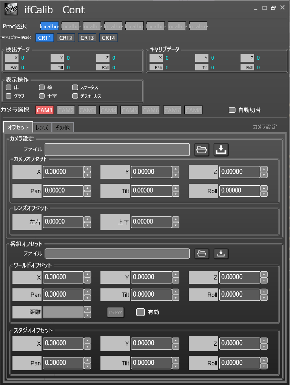Select the CRT2 calibration data button
This screenshot has width=290, height=385.
pyautogui.click(x=66, y=38)
